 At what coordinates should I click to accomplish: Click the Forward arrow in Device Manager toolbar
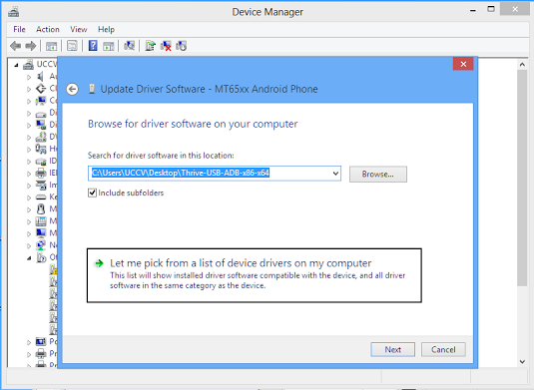point(31,46)
